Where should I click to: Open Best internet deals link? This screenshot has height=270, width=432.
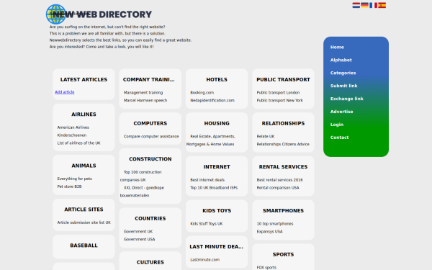click(x=207, y=180)
